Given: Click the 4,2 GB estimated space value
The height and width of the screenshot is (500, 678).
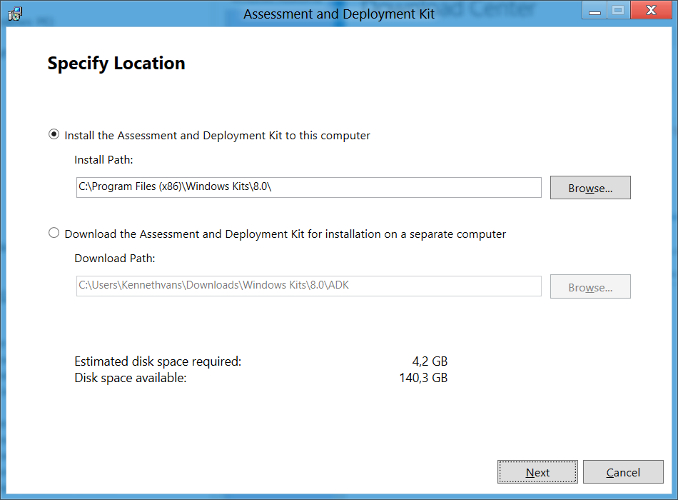Looking at the screenshot, I should coord(430,361).
